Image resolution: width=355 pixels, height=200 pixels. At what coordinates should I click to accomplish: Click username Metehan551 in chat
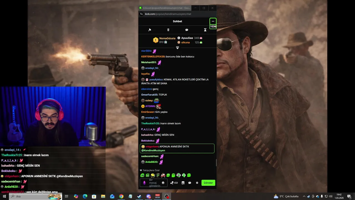pyautogui.click(x=149, y=62)
